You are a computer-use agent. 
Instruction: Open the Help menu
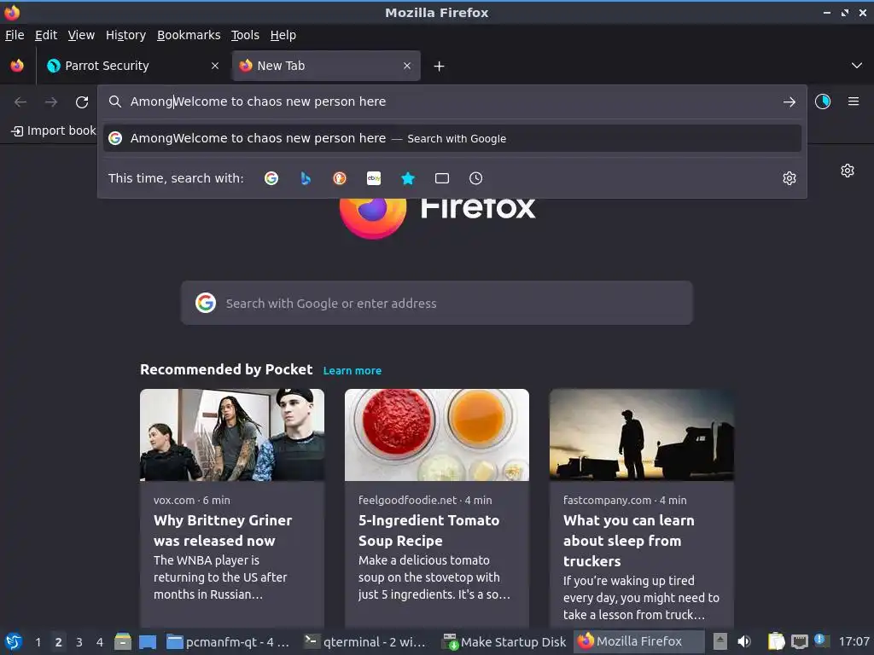pos(283,35)
